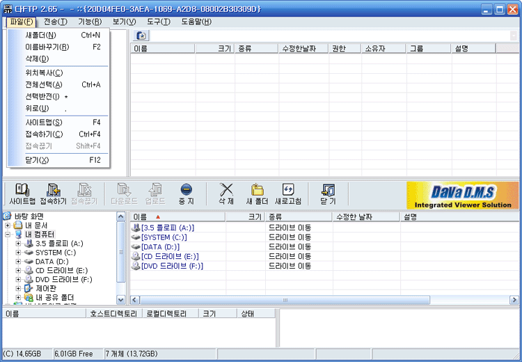Expand the 내 문서 tree node
Viewport: 522px width, 362px height.
[8, 226]
